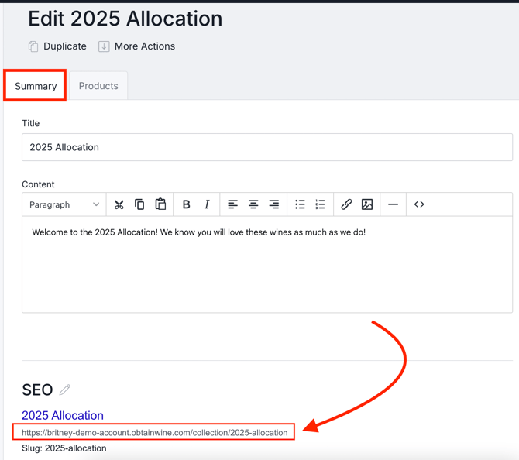
Task: Toggle bold formatting
Action: coord(186,204)
